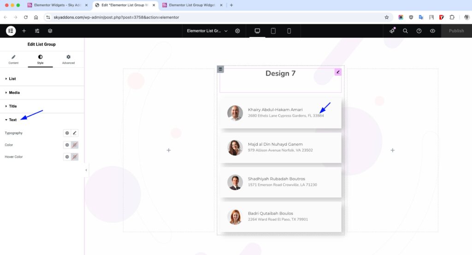472x255 pixels.
Task: Select the address 2264 Ward Road El Paso
Action: click(278, 219)
